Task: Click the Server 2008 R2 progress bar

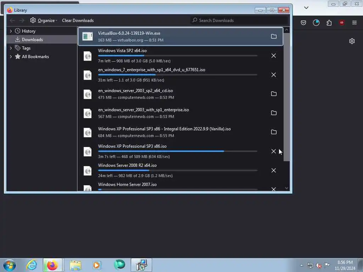Action: pyautogui.click(x=178, y=170)
